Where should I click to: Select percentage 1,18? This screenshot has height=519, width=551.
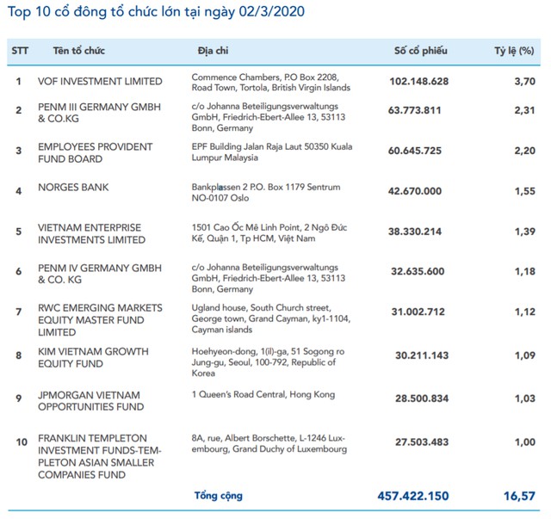tap(525, 271)
